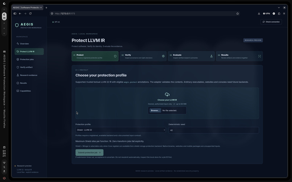This screenshot has height=182, width=292.
Task: Click the browser address bar
Action: tap(145, 14)
